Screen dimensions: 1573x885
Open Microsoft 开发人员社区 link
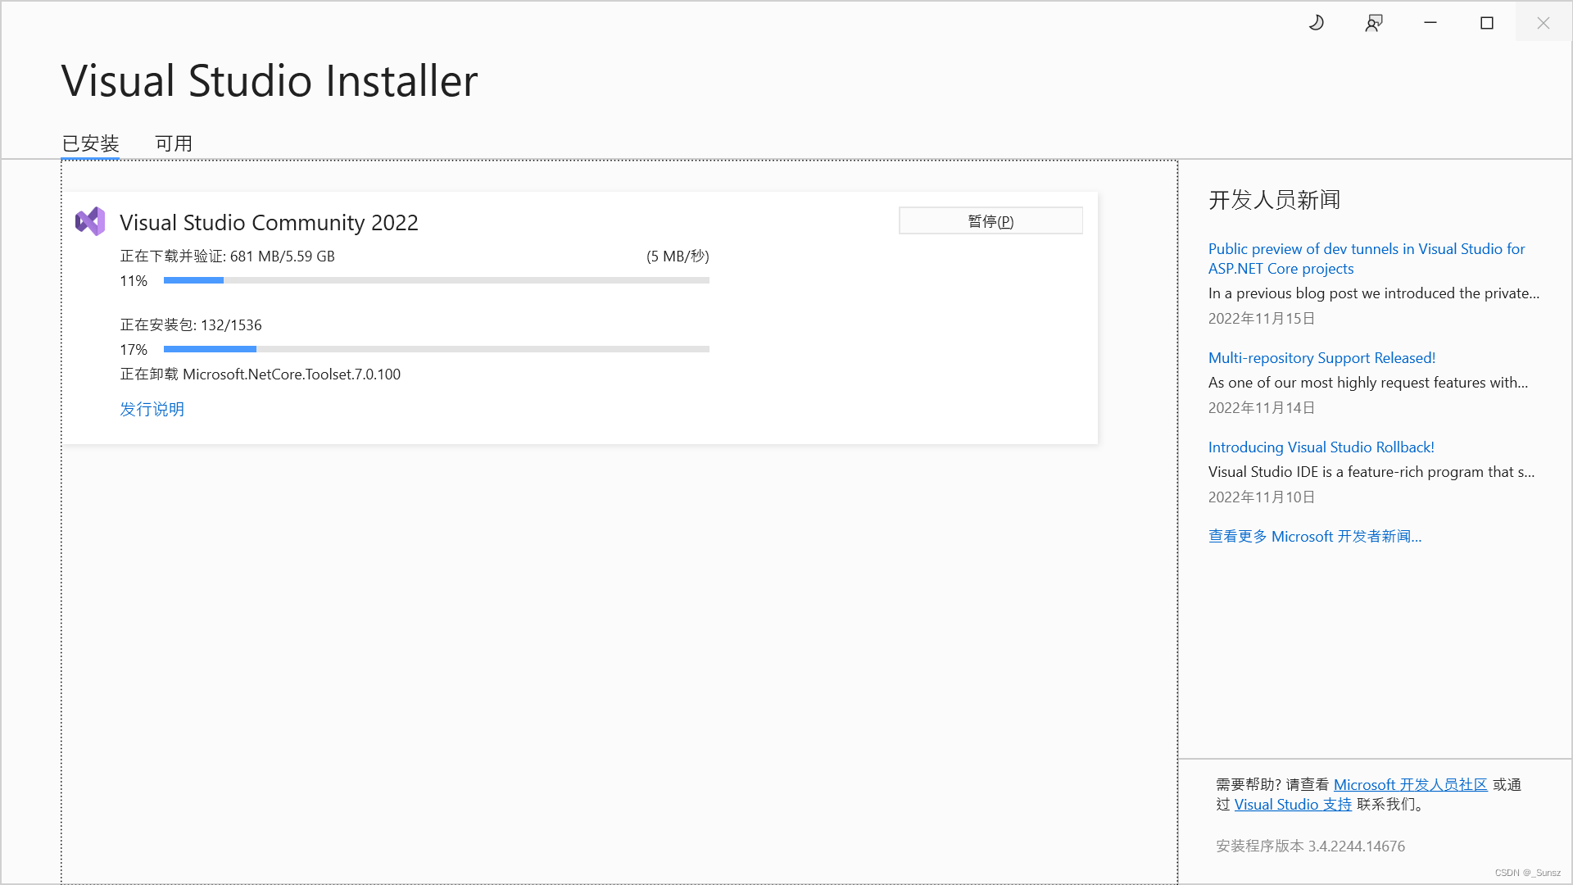[1410, 785]
